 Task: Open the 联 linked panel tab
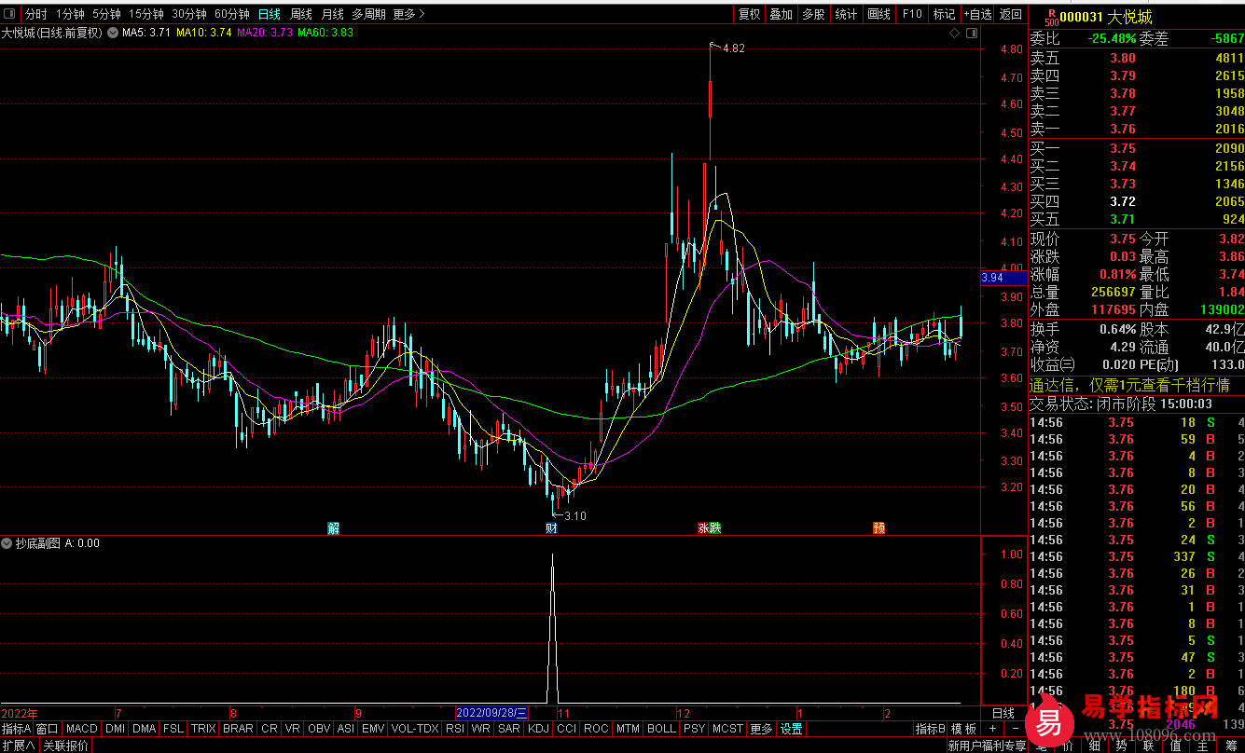coord(1148,745)
